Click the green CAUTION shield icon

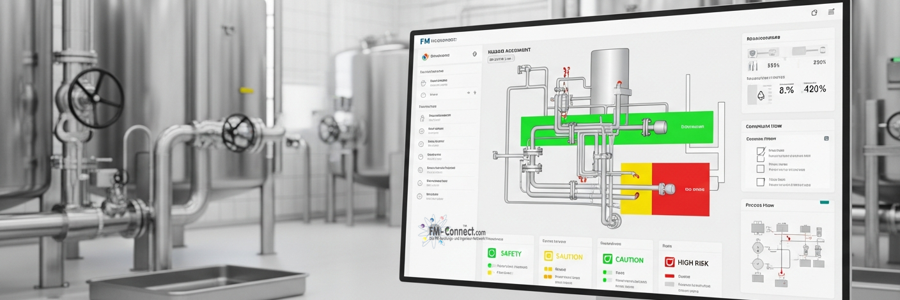pyautogui.click(x=608, y=259)
